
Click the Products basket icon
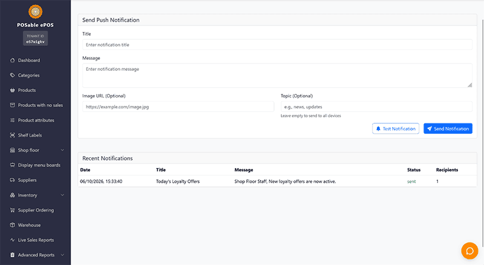[x=12, y=90]
